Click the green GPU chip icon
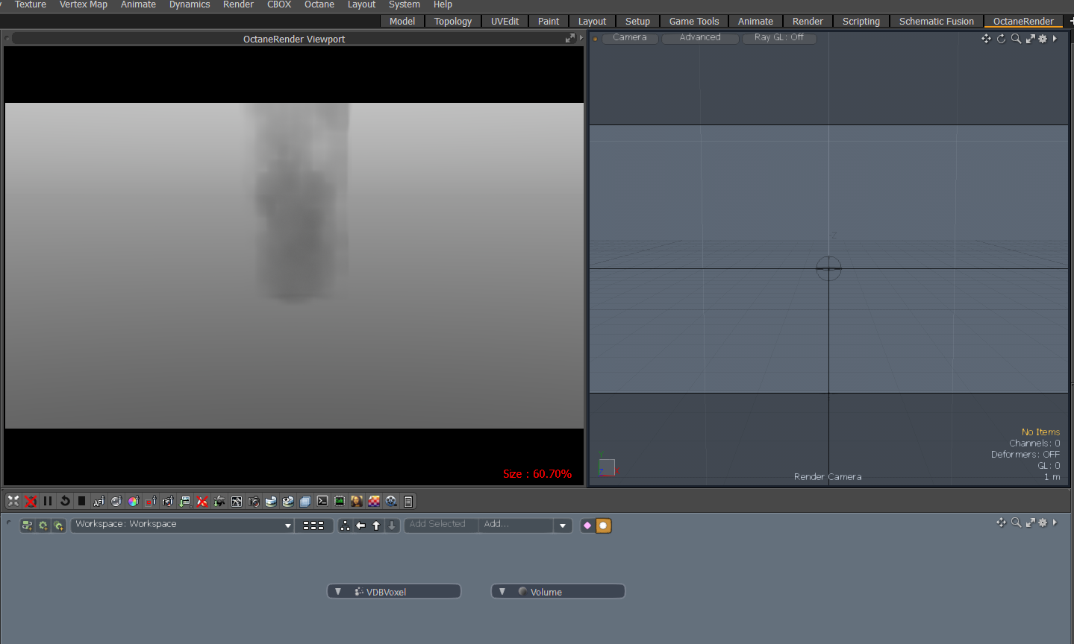The height and width of the screenshot is (644, 1074). point(340,502)
